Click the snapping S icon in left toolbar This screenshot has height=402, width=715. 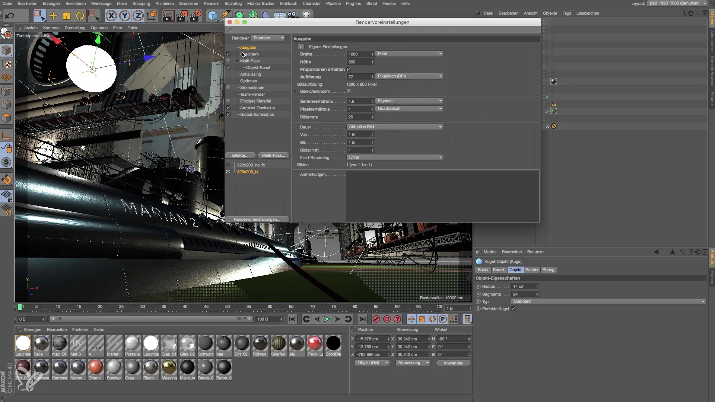coord(6,162)
